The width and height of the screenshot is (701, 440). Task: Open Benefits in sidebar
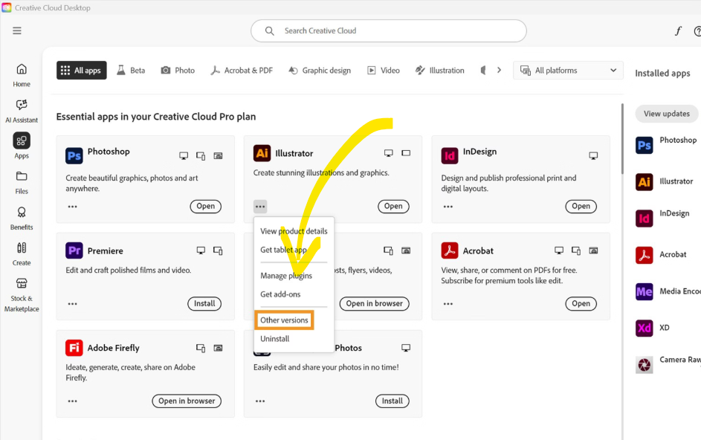point(22,219)
